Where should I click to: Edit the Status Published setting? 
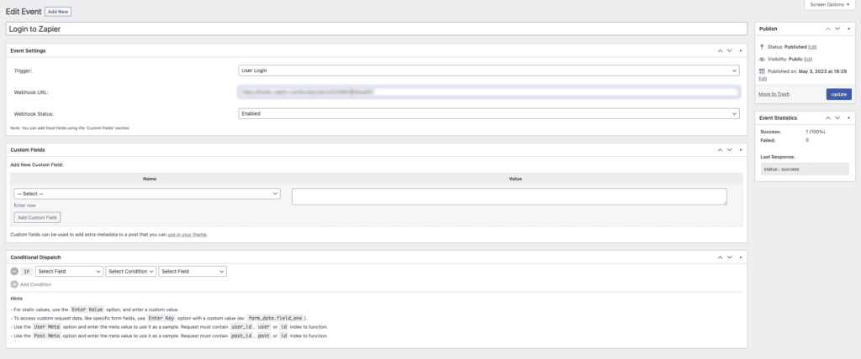tap(812, 47)
